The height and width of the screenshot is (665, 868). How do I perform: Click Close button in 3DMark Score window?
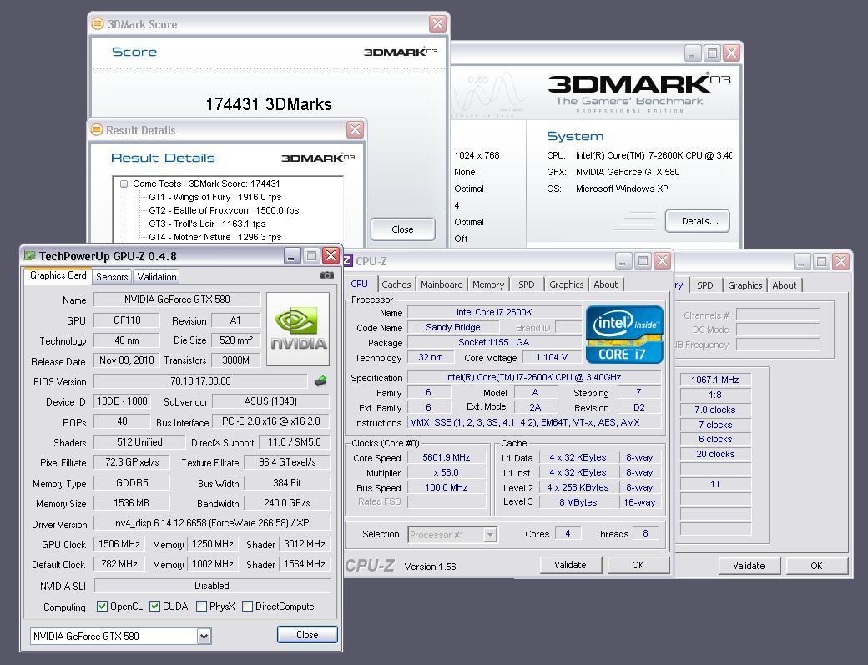point(402,229)
